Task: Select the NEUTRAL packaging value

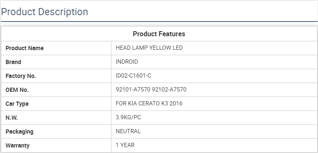Action: (128, 131)
